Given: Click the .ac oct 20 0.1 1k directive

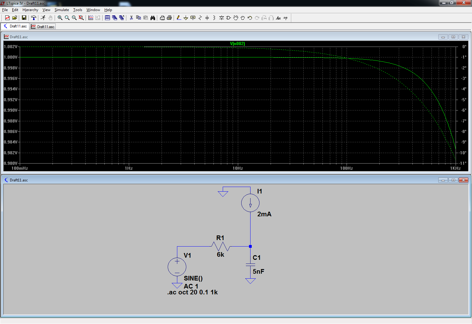Looking at the screenshot, I should pyautogui.click(x=192, y=292).
